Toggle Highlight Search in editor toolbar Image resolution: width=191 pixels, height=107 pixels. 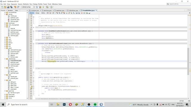pyautogui.click(x=64, y=13)
